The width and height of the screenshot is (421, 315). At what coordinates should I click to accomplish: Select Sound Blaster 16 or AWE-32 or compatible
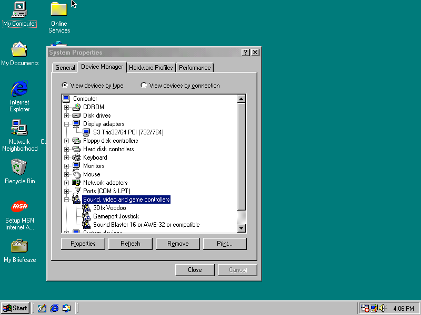(146, 225)
